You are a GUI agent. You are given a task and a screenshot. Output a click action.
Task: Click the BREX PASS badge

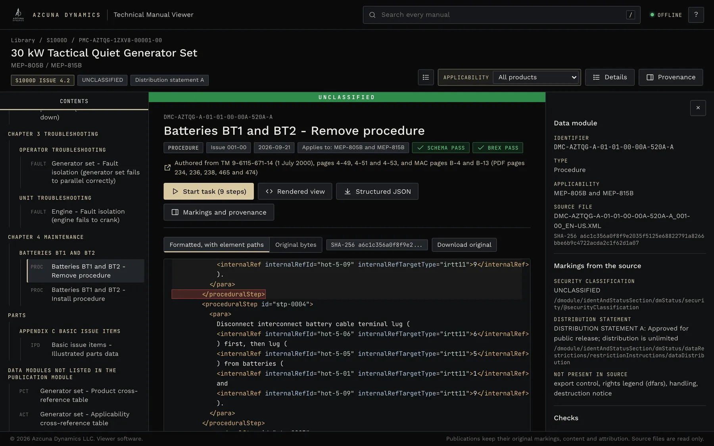[498, 148]
